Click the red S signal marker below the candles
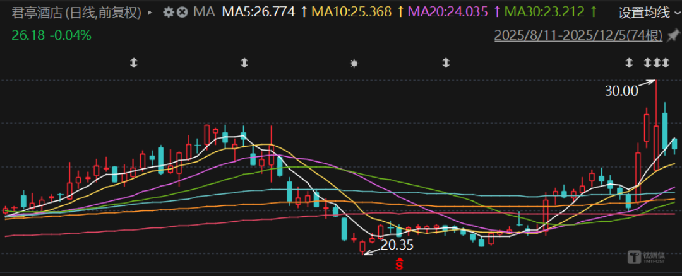 pyautogui.click(x=400, y=263)
